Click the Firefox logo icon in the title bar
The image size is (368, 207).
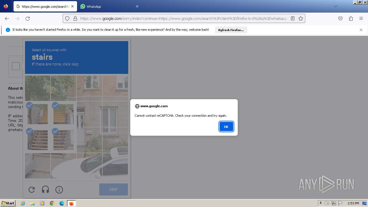6,6
